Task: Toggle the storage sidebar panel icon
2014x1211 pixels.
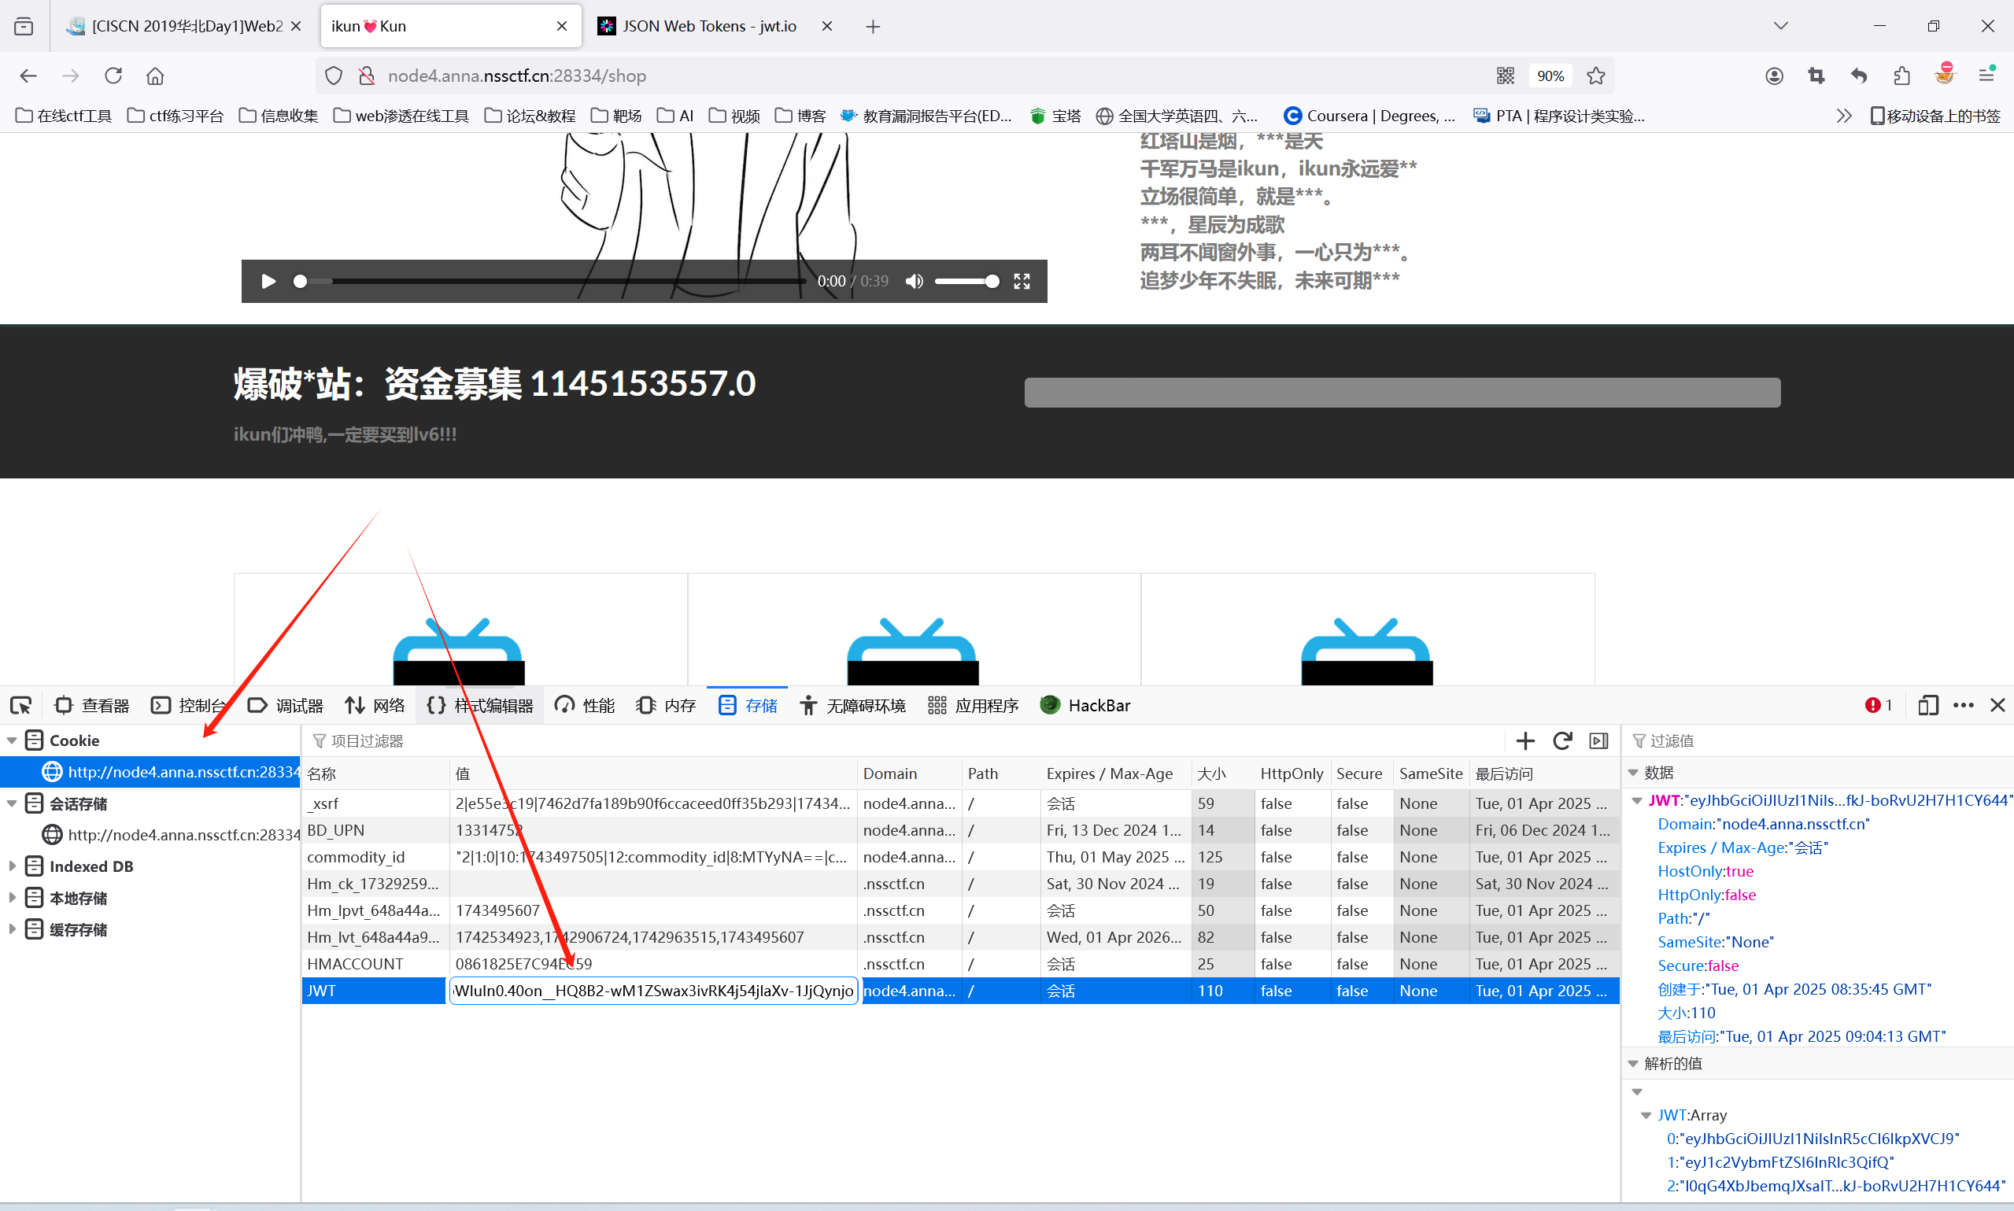Action: click(1598, 741)
